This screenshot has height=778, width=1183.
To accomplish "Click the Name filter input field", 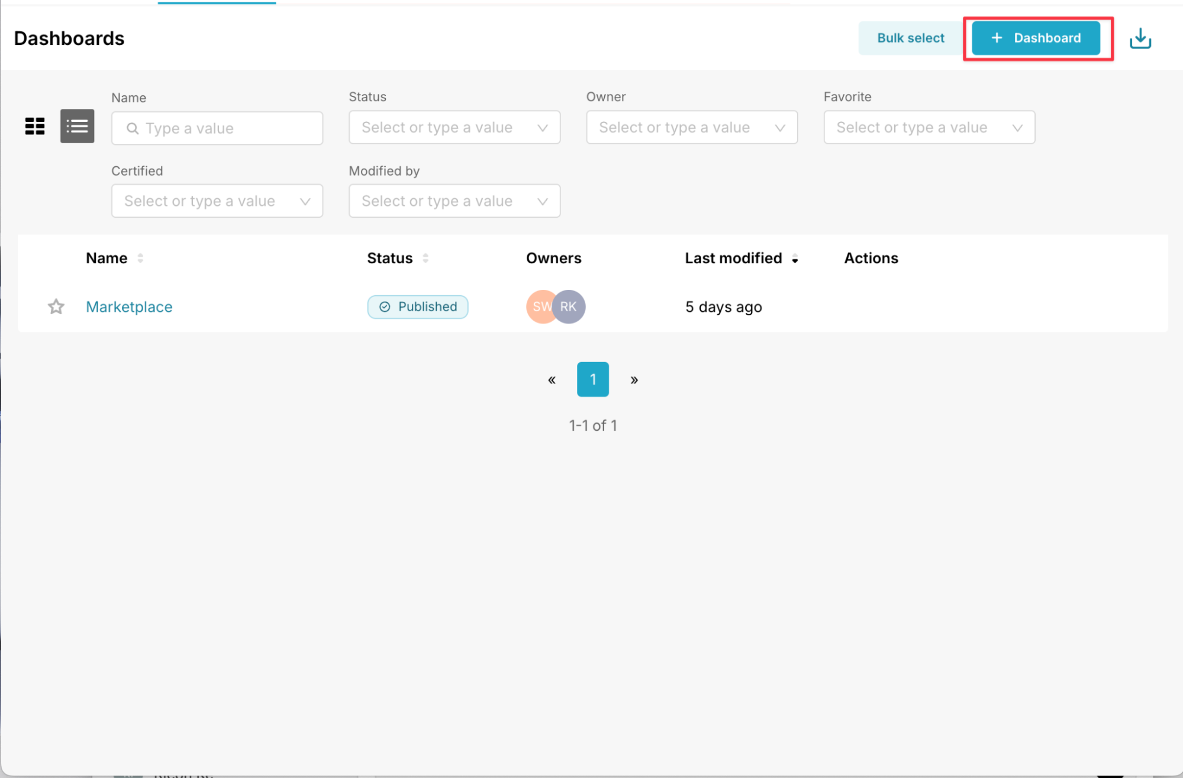I will (217, 128).
